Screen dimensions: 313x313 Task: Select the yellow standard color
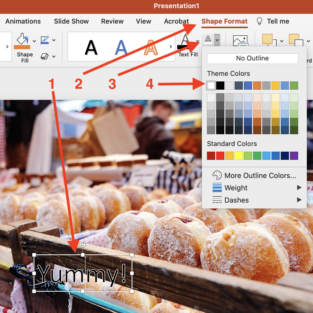tap(239, 156)
